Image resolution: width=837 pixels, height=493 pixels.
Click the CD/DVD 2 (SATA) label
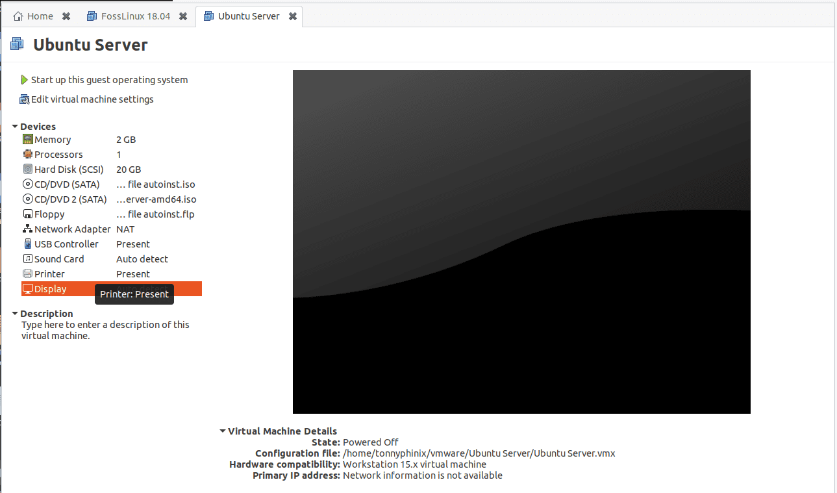[x=70, y=199]
